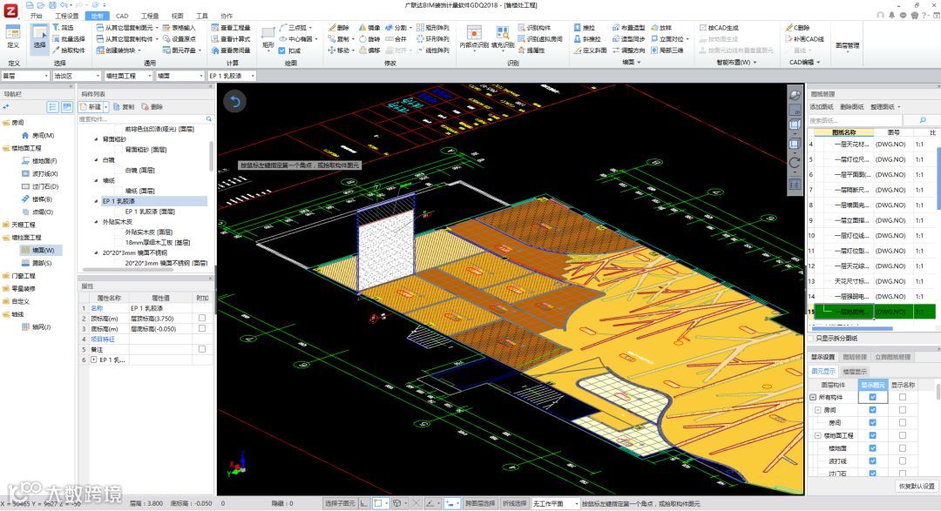Image resolution: width=941 pixels, height=511 pixels.
Task: Click the 拾取构件 pick component tool
Action: pyautogui.click(x=69, y=50)
